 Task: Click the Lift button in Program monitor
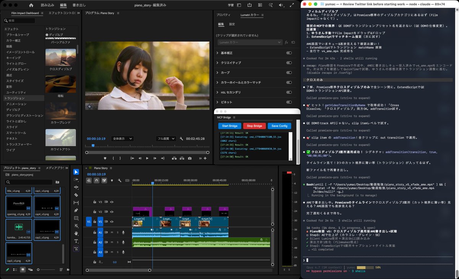click(174, 158)
